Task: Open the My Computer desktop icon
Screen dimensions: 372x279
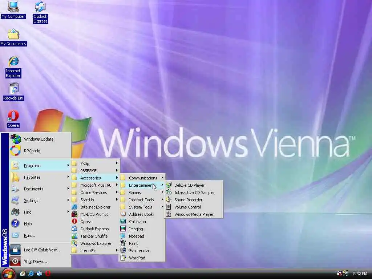Action: [13, 9]
